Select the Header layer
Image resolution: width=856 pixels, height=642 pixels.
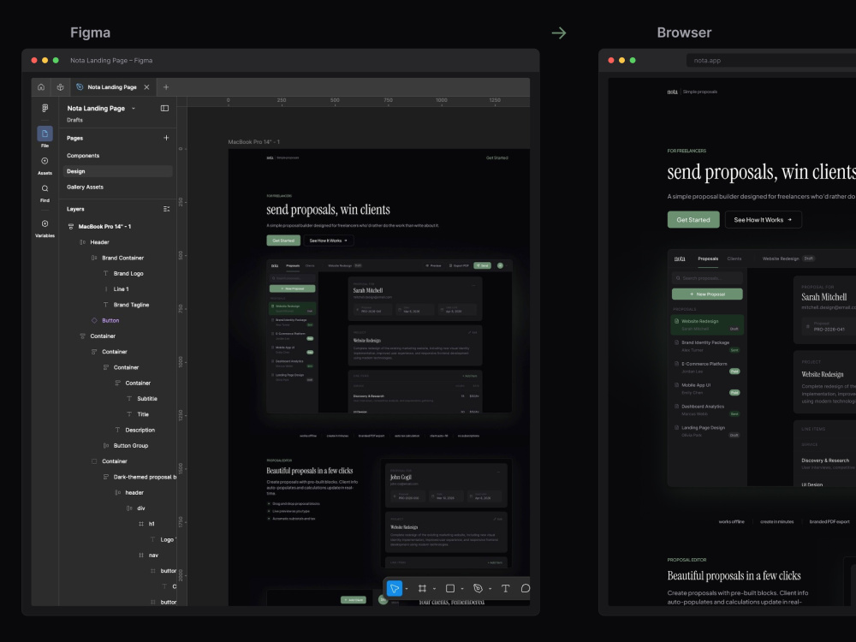click(x=99, y=242)
